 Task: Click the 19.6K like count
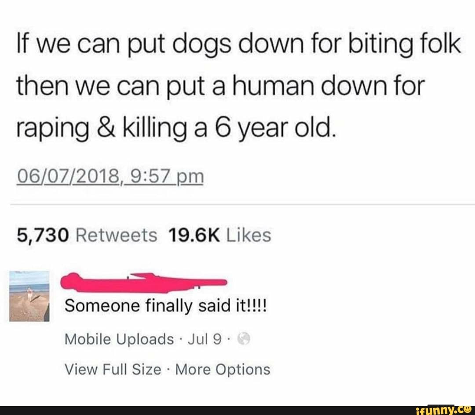point(194,235)
